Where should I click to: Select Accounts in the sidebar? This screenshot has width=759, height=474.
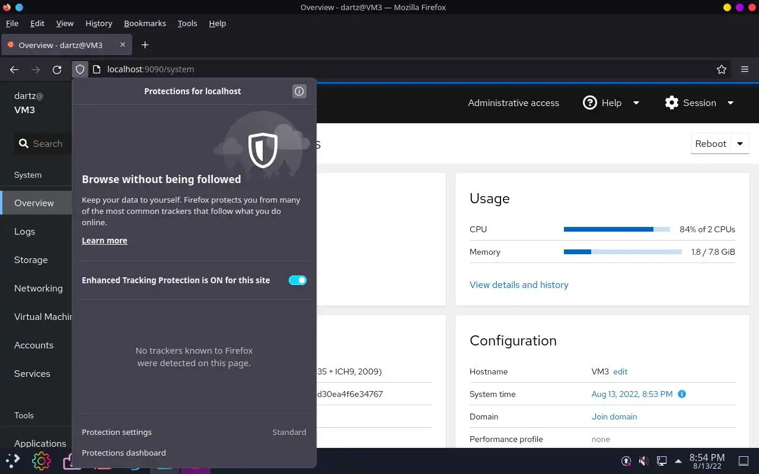(x=36, y=345)
